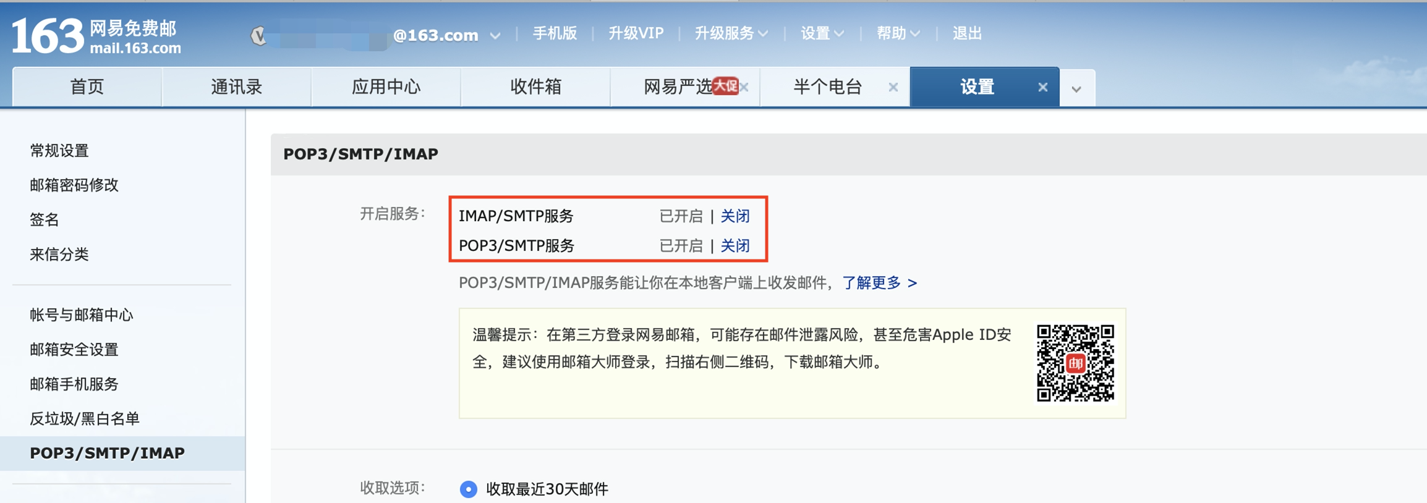
Task: Click the @163.com email address
Action: tap(436, 36)
